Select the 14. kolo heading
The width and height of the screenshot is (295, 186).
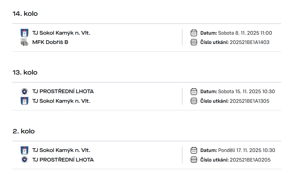(25, 14)
